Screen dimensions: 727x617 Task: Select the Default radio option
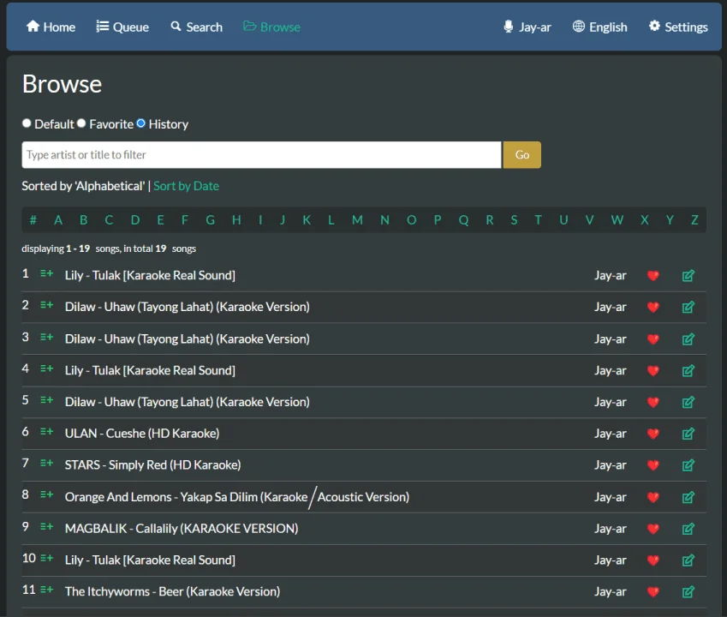coord(27,123)
